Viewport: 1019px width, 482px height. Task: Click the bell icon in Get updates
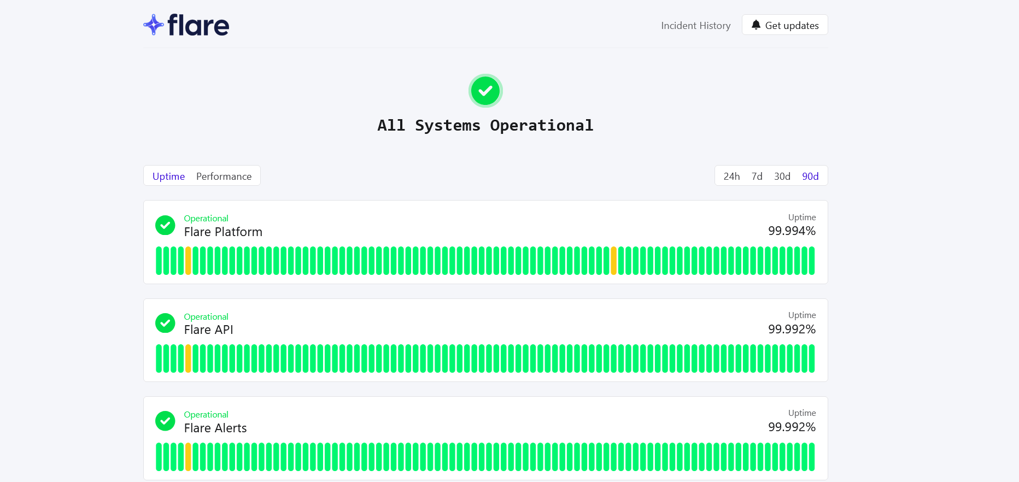(x=756, y=25)
